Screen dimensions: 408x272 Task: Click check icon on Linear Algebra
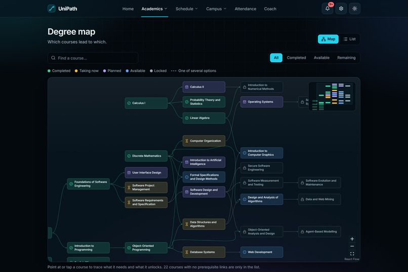[x=187, y=118]
